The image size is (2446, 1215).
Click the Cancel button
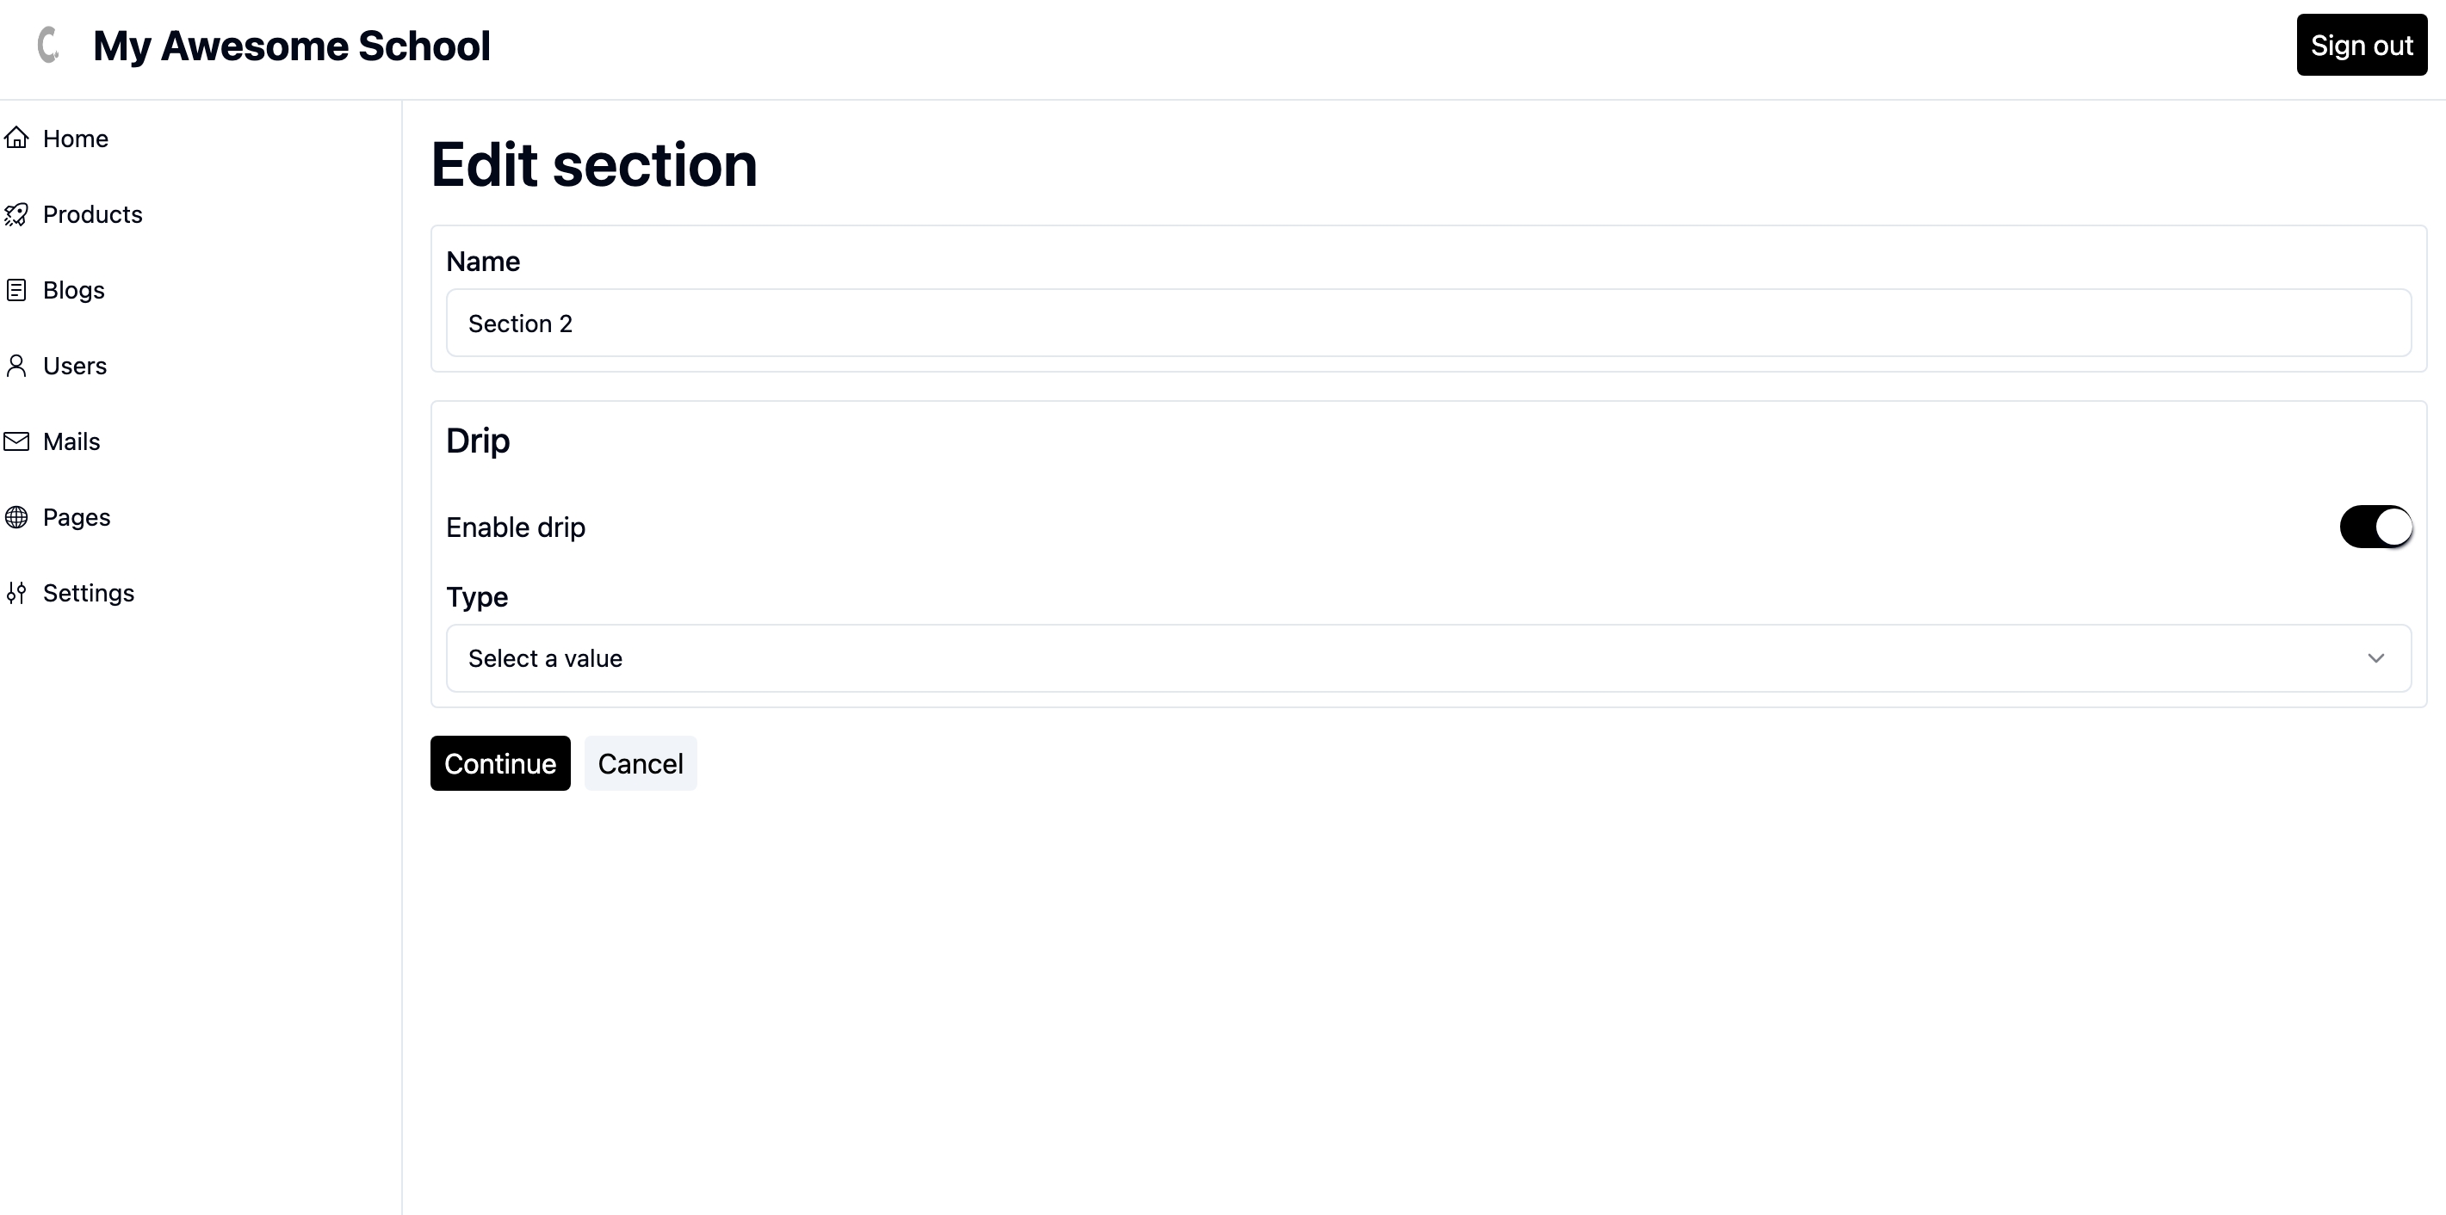(x=640, y=762)
